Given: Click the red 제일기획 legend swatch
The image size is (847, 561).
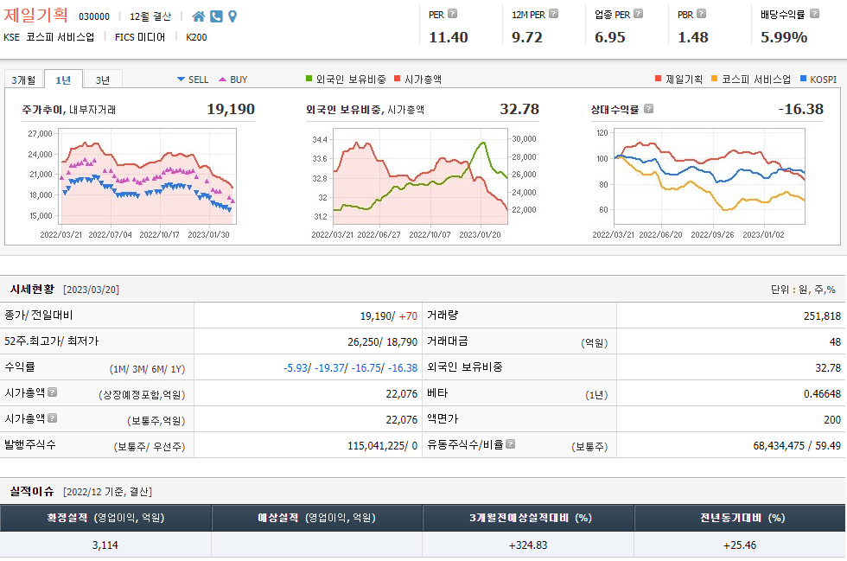Looking at the screenshot, I should point(658,79).
